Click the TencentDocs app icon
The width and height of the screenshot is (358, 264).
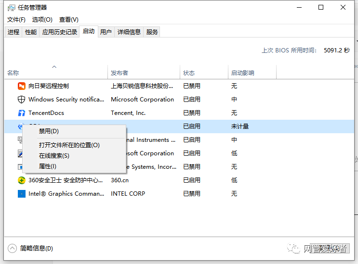click(x=22, y=113)
